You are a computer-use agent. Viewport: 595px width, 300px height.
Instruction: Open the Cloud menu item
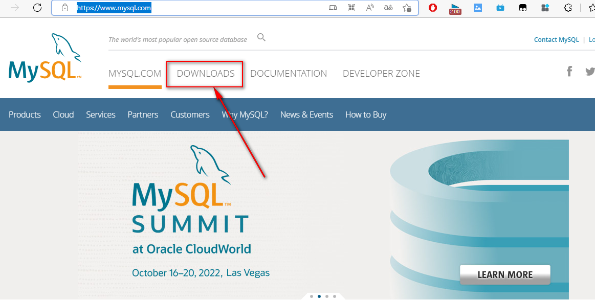[x=63, y=114]
